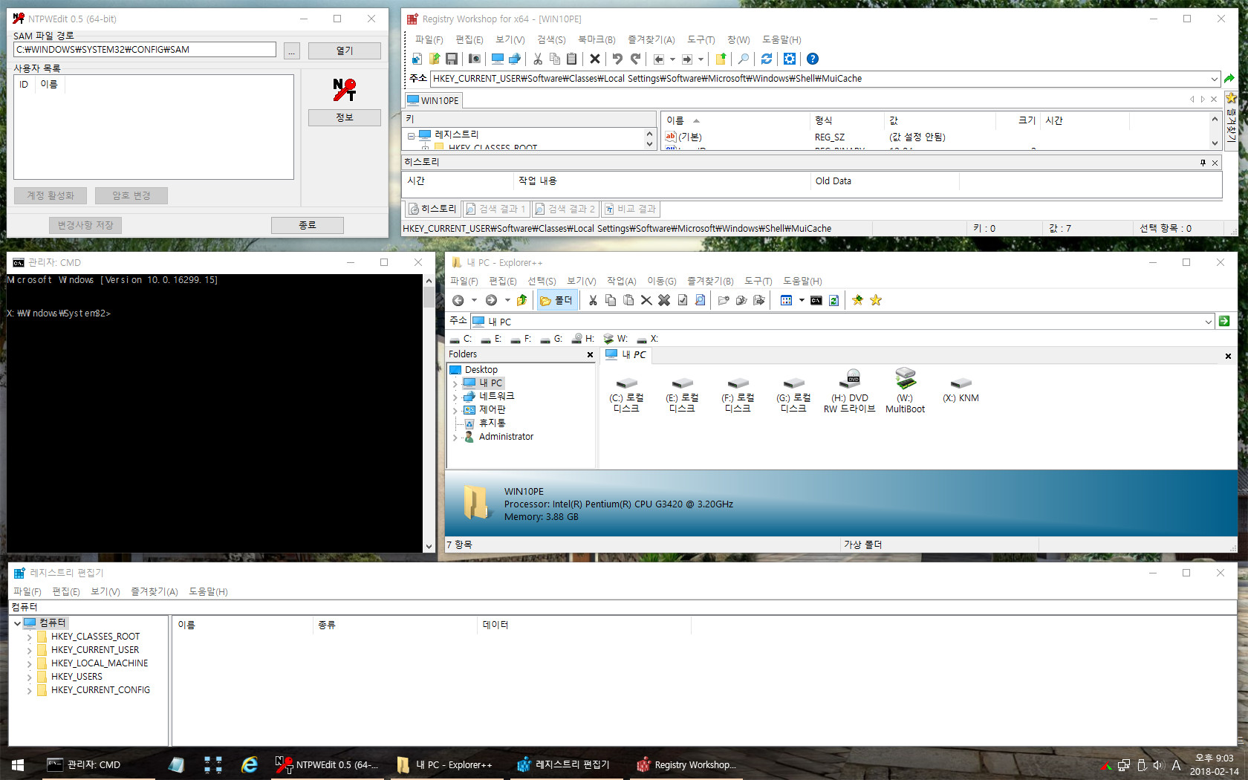Viewport: 1248px width, 780px height.
Task: Expand the Administrator node in Explorer++ folders
Action: [455, 438]
